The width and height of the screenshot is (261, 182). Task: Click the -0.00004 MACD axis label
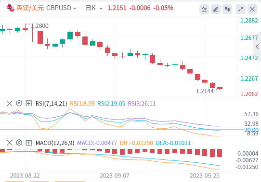[247, 154]
